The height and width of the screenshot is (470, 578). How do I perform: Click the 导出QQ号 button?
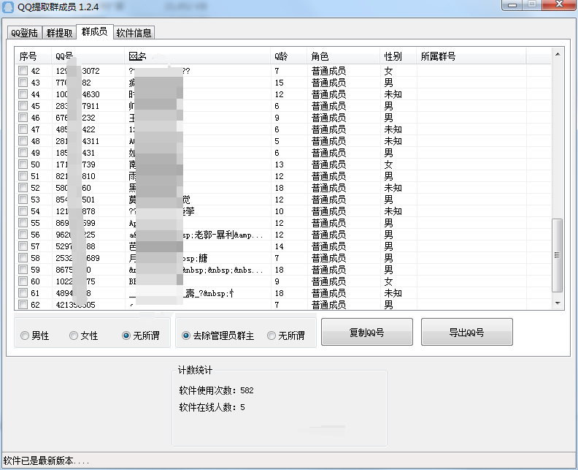[x=466, y=332]
